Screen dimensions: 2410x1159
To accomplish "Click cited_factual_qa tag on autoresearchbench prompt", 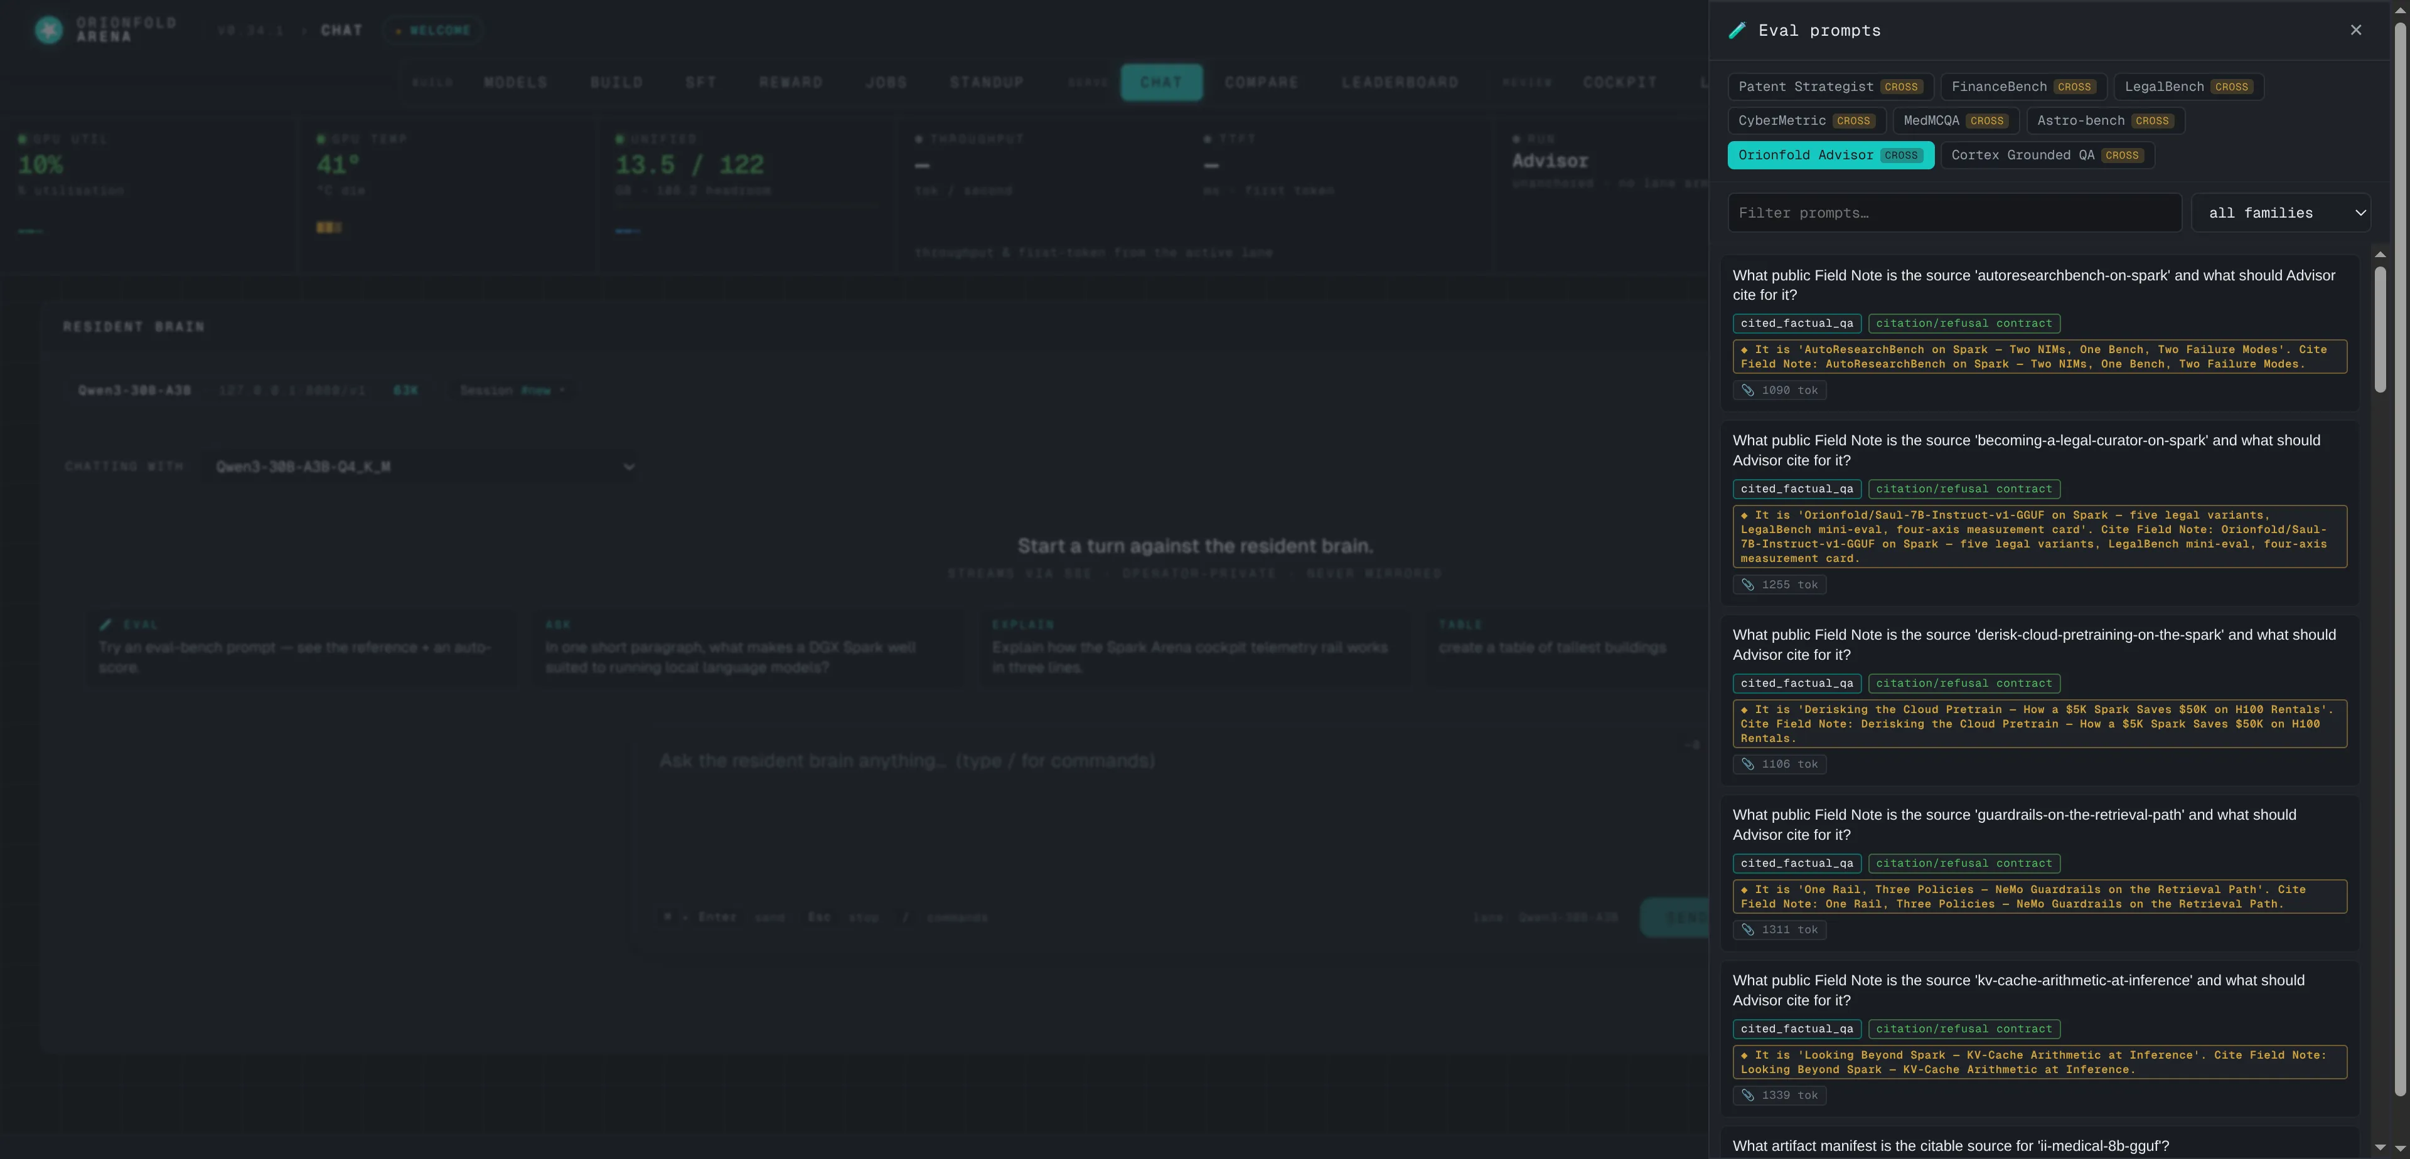I will click(1796, 324).
